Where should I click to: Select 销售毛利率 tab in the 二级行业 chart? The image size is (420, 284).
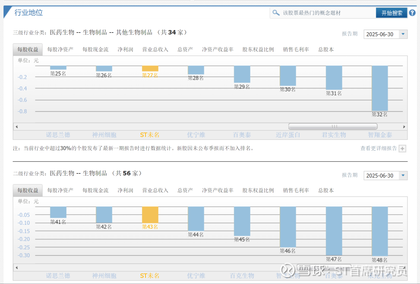click(296, 190)
